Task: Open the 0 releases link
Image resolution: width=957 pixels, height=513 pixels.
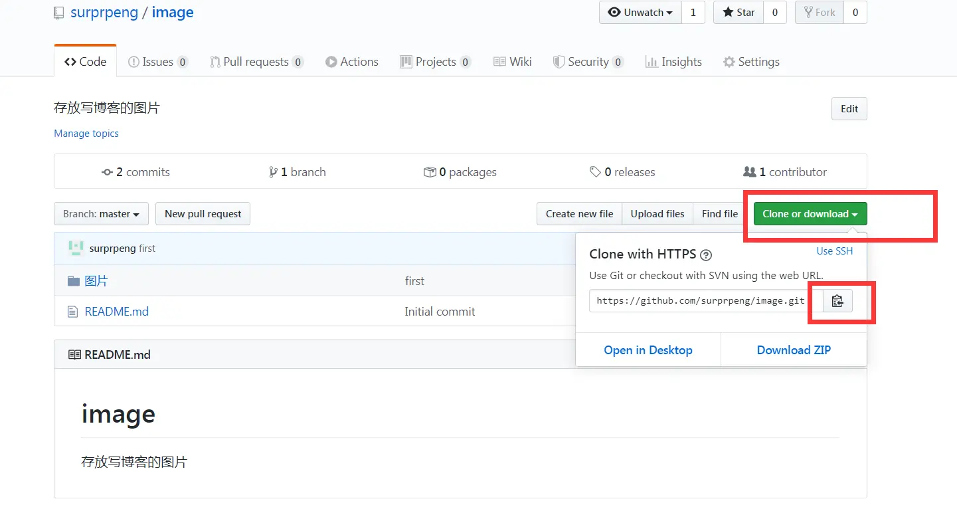Action: [622, 172]
